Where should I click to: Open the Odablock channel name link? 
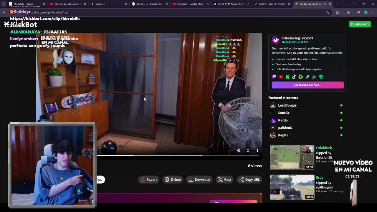(324, 148)
